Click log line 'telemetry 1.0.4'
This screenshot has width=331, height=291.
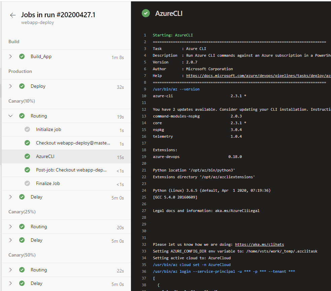(x=197, y=136)
